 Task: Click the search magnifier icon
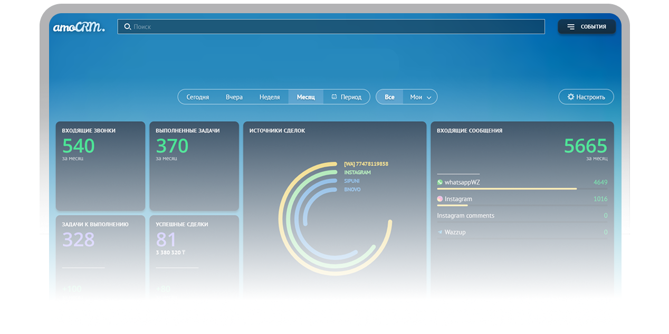click(x=127, y=27)
